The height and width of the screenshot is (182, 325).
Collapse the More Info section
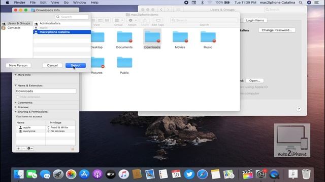pos(16,75)
